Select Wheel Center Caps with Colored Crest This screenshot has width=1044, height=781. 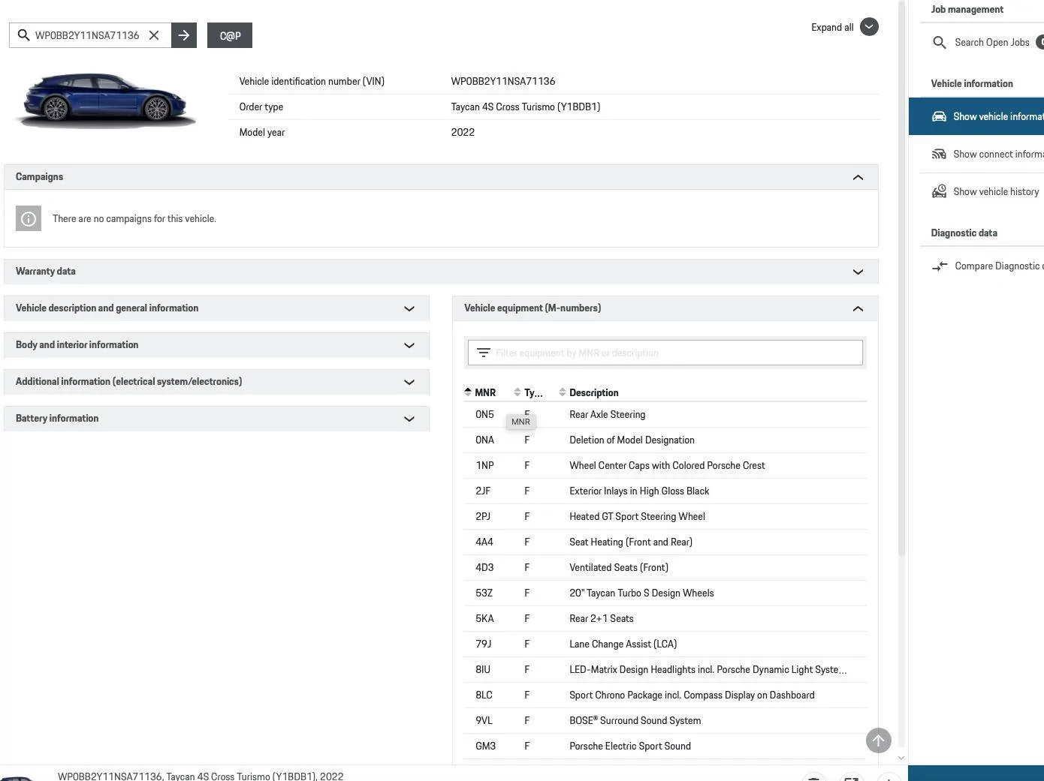pos(665,466)
